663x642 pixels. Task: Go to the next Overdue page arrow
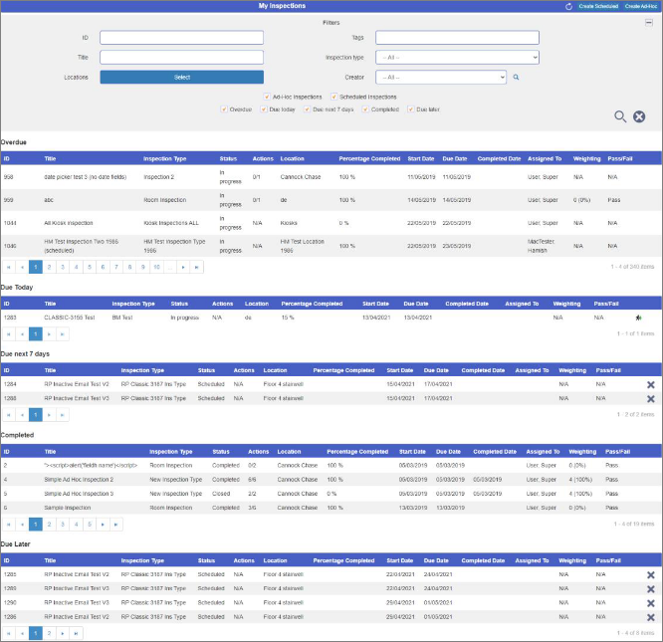click(x=183, y=267)
